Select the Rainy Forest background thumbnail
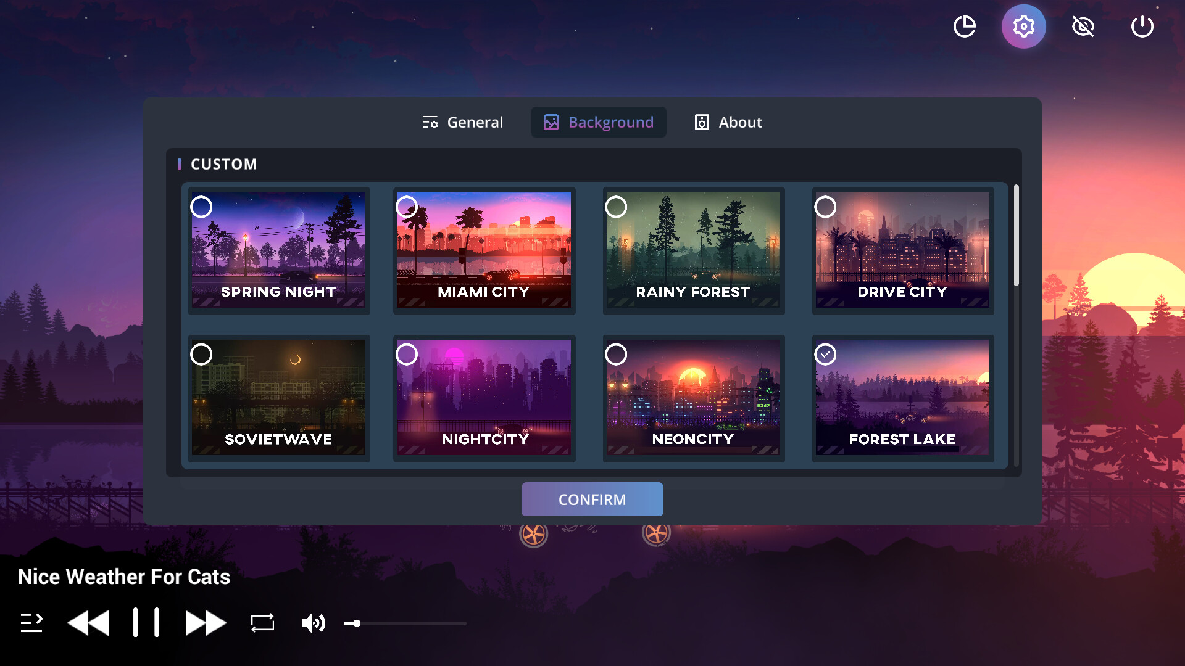 click(x=693, y=250)
